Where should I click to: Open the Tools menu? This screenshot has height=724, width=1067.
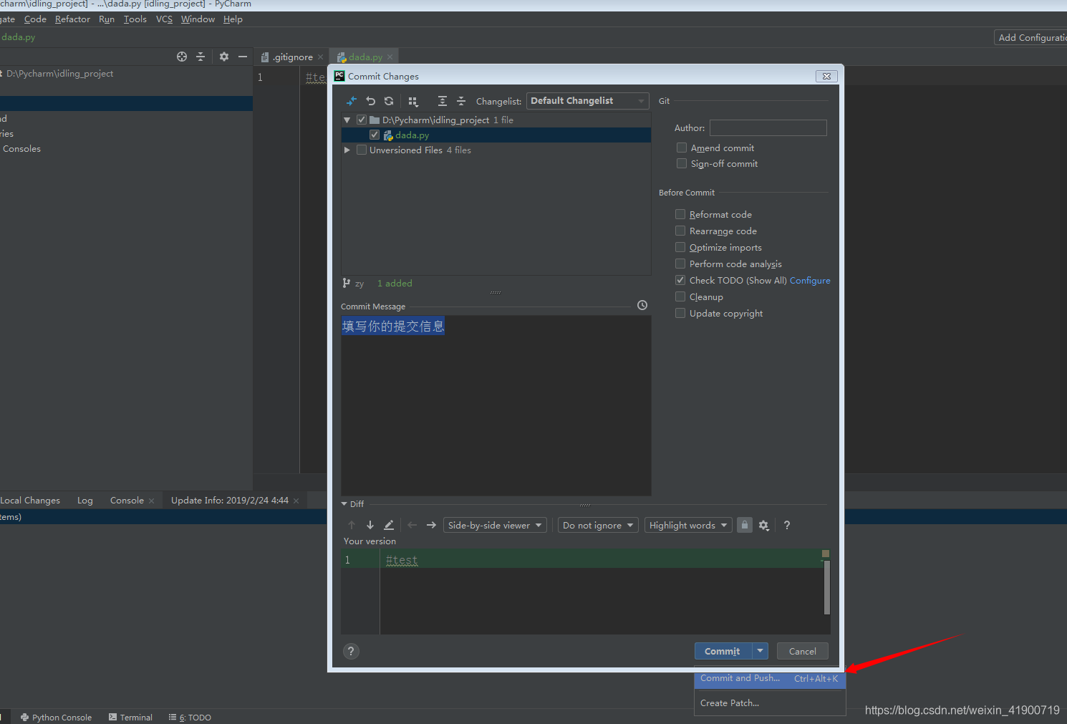(x=135, y=19)
